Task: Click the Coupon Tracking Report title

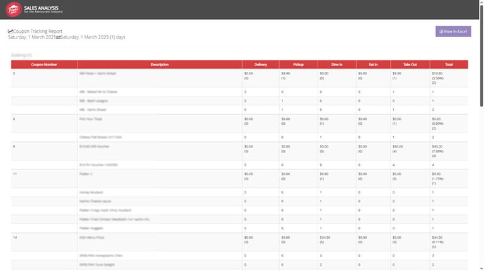Action: click(x=38, y=31)
